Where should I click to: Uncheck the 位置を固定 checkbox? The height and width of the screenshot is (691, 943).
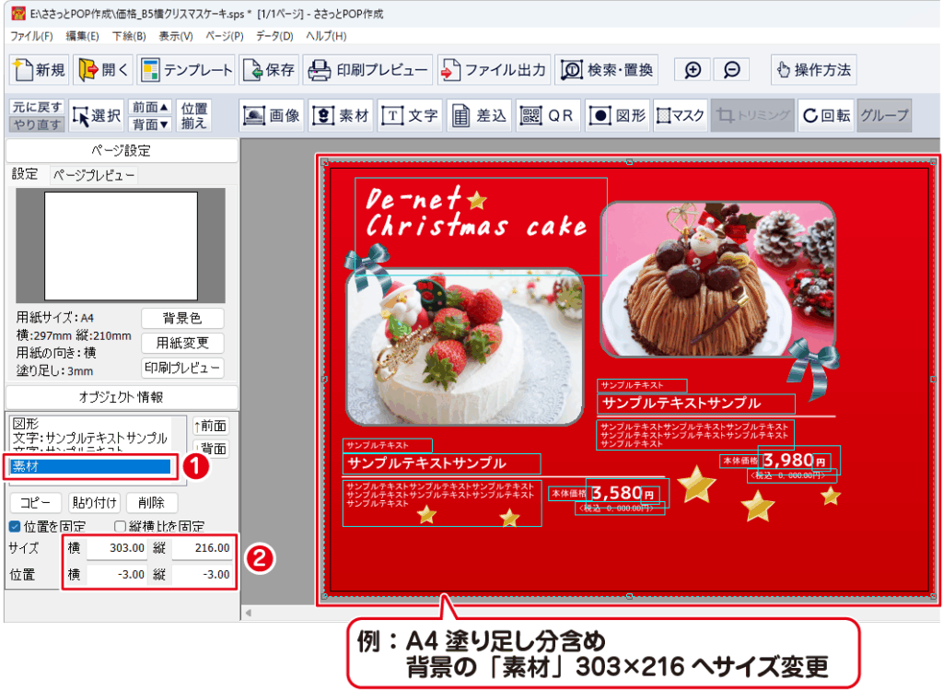[14, 527]
